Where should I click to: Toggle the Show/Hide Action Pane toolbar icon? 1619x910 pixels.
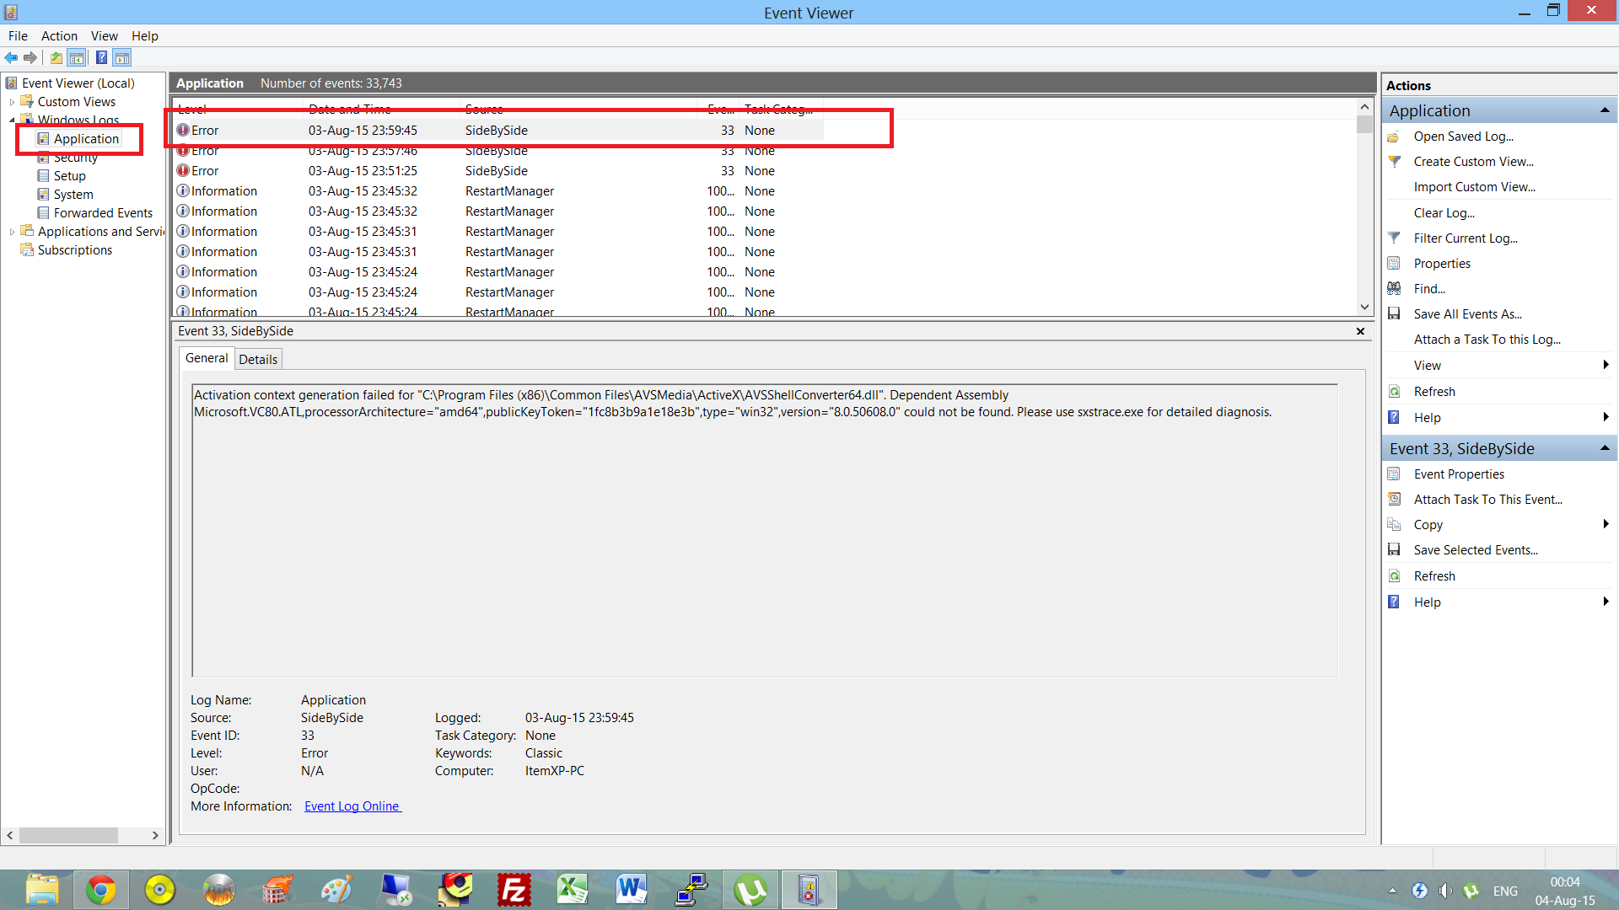click(122, 57)
